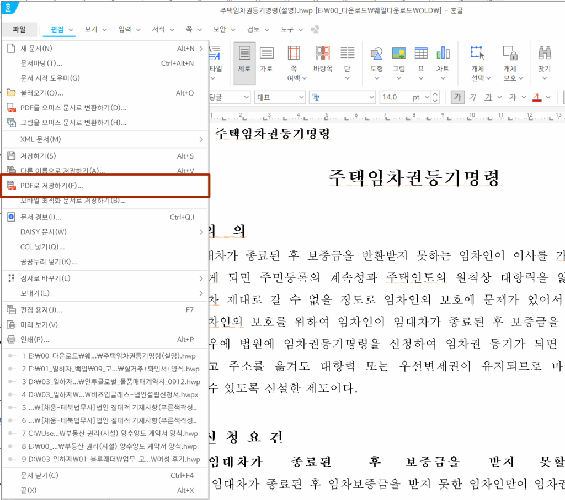This screenshot has height=500, width=565.
Task: Choose 문서 닫기 menu entry
Action: click(105, 476)
